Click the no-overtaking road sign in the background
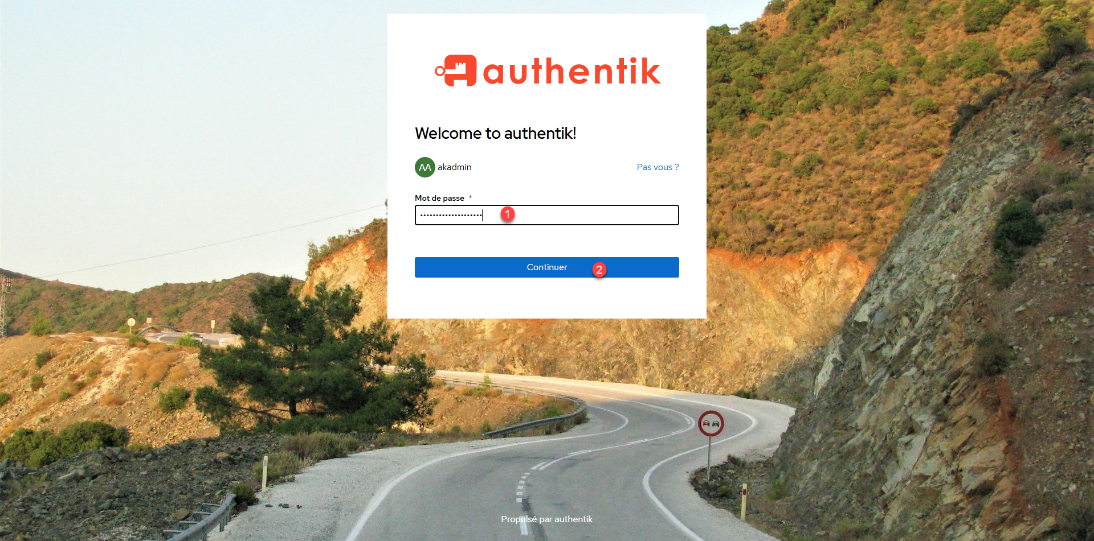Viewport: 1094px width, 541px height. point(711,424)
